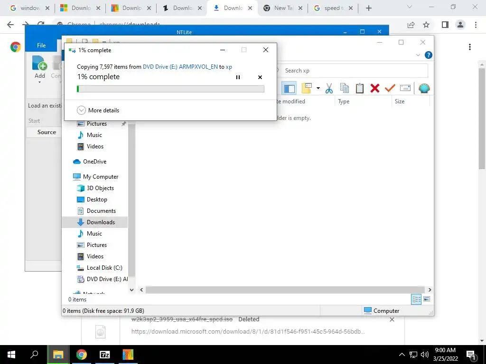This screenshot has width=486, height=364.
Task: Click the green copy progress bar
Action: pyautogui.click(x=170, y=89)
